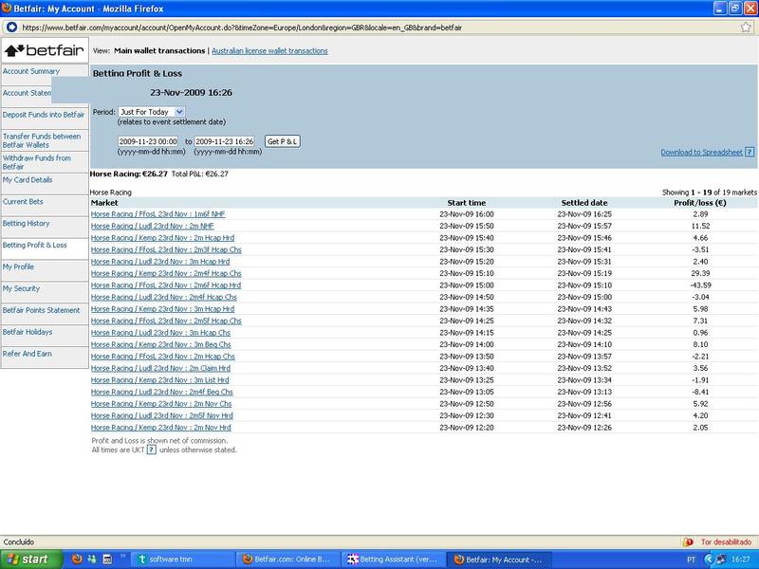Open Kemp 23rd Nov 2m Nov Hrd market
Screen dimensions: 759x569
(x=160, y=428)
